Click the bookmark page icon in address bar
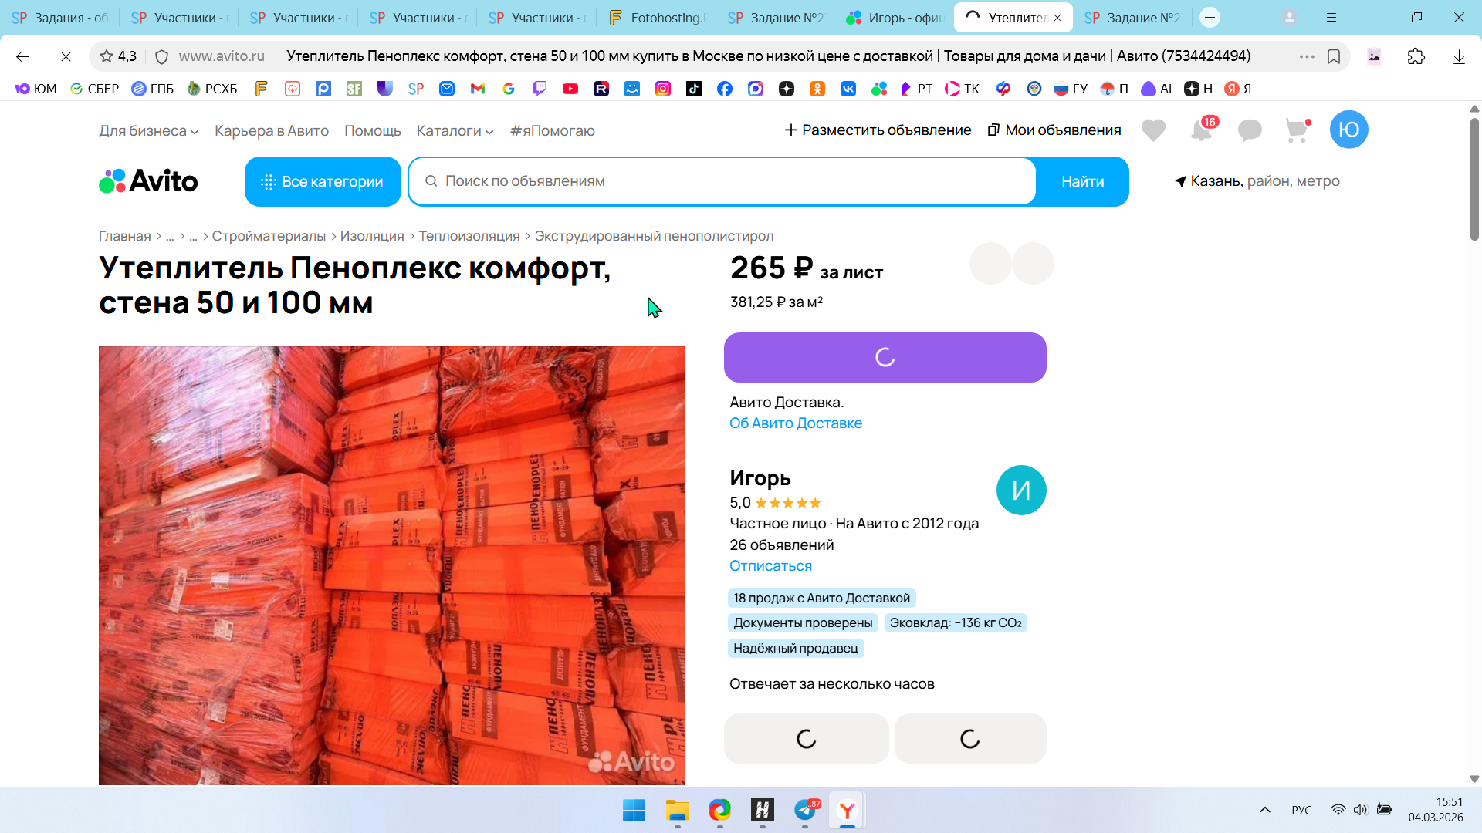The image size is (1482, 833). (x=1334, y=56)
